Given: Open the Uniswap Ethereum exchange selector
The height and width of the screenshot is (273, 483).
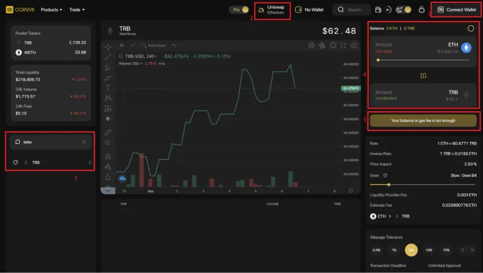Looking at the screenshot, I should 272,10.
